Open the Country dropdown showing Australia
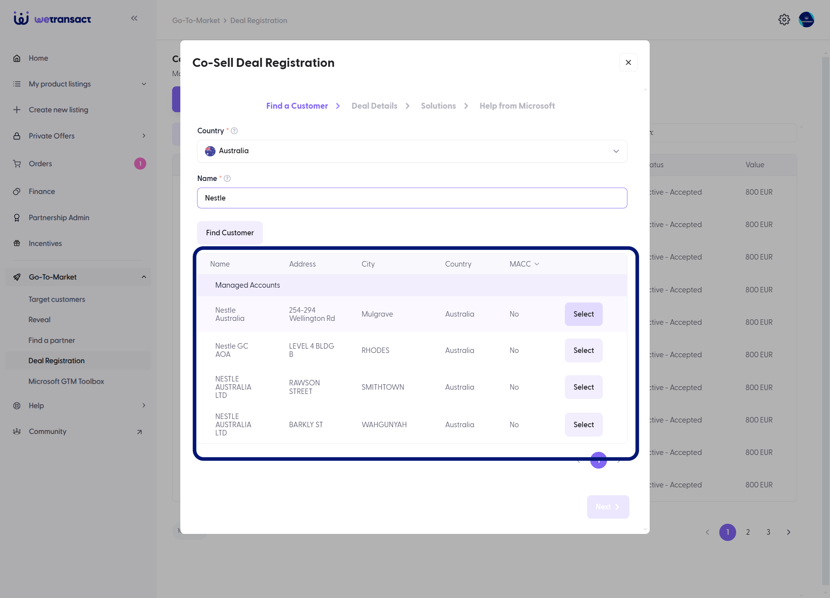The width and height of the screenshot is (830, 598). [x=412, y=151]
